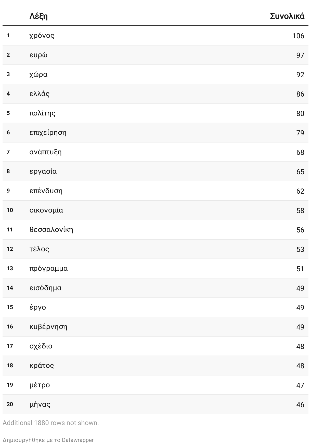Click the value 65 for εργασία
Viewport: 311px width, 446px height.
(300, 172)
